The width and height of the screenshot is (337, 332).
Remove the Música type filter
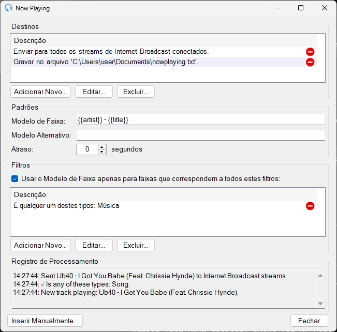point(310,206)
